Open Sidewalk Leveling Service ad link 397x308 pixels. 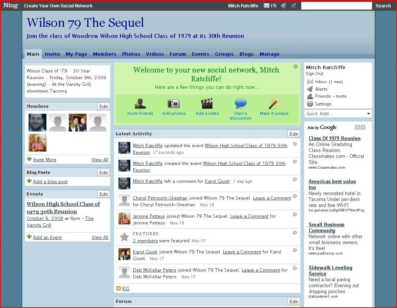(x=330, y=270)
